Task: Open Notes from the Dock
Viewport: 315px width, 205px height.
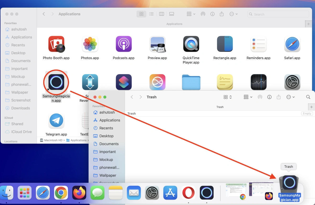Action: [115, 193]
